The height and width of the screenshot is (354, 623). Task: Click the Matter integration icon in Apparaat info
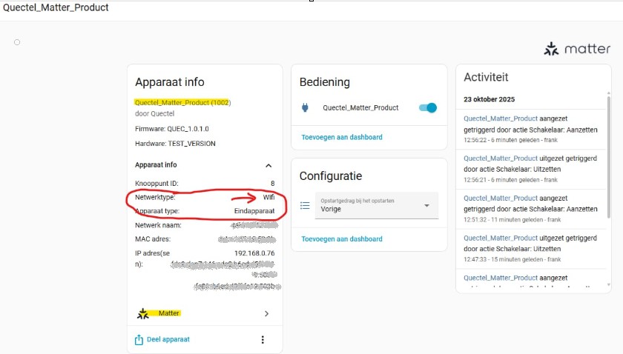143,313
